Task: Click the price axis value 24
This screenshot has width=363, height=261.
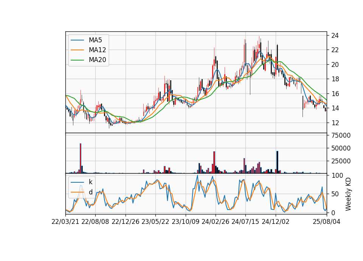Action: tap(335, 36)
